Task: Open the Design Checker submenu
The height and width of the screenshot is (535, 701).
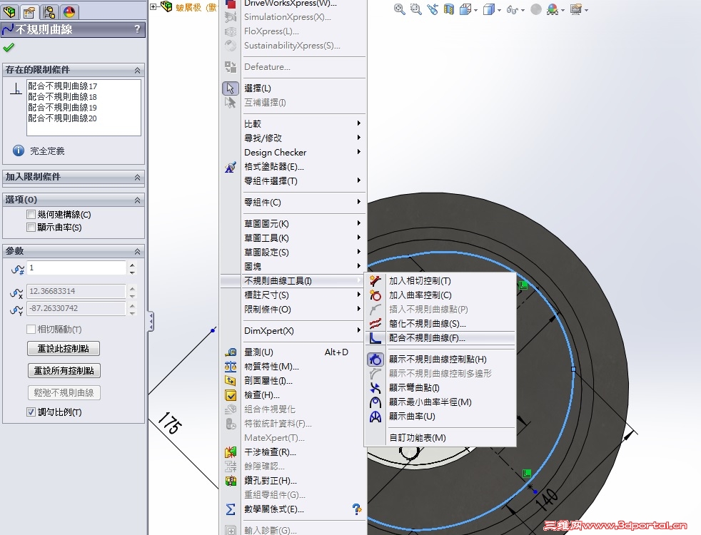Action: (293, 152)
